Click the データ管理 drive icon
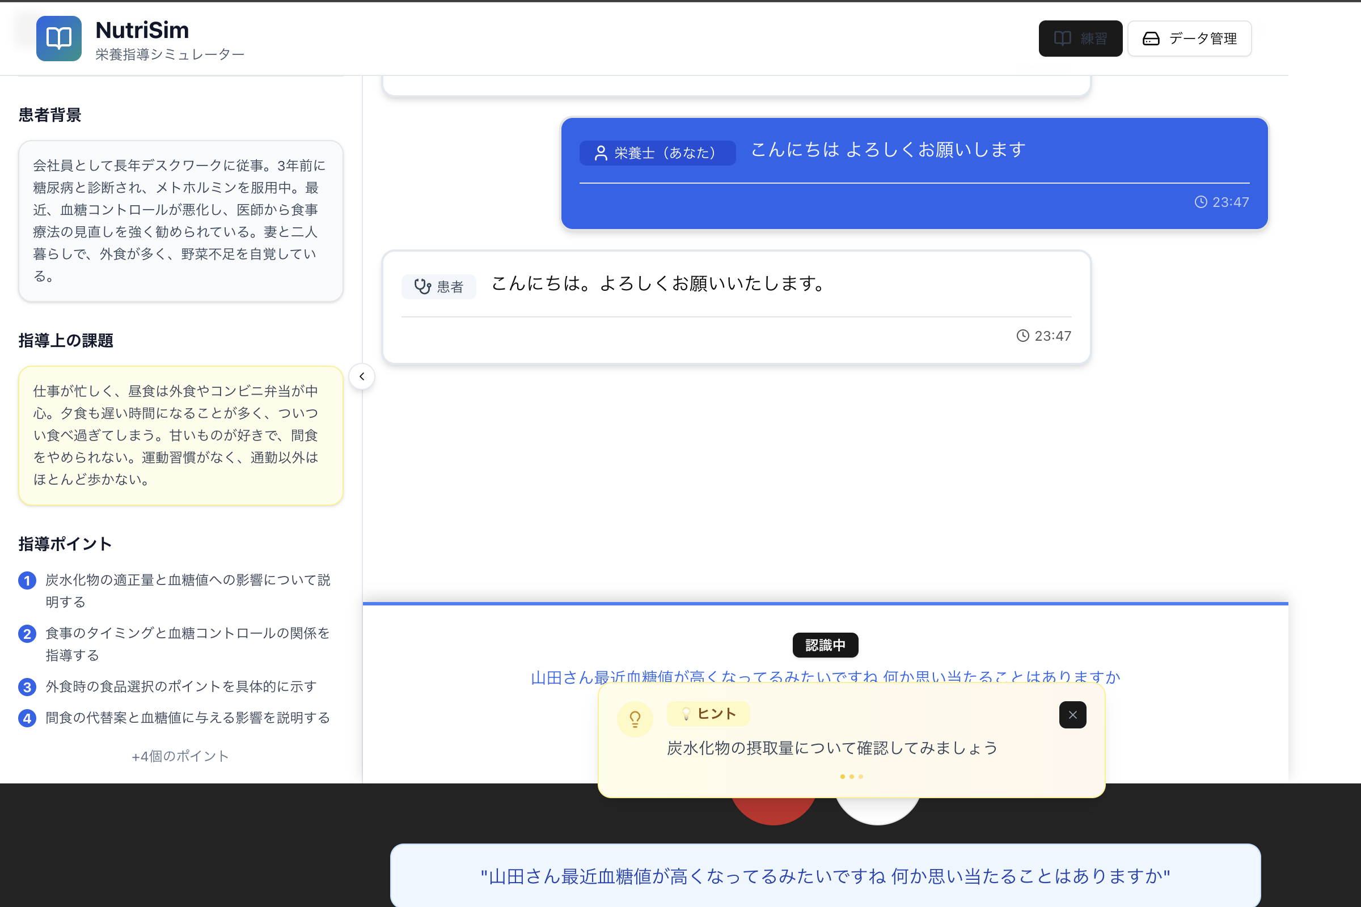This screenshot has width=1361, height=907. pyautogui.click(x=1151, y=39)
